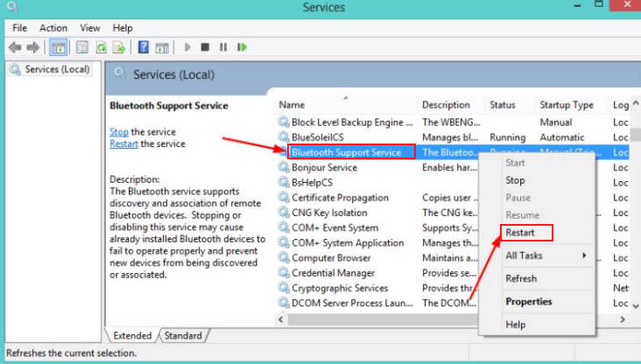Screen dimensions: 641x364
Task: Click the Export List toolbar icon
Action: click(119, 47)
